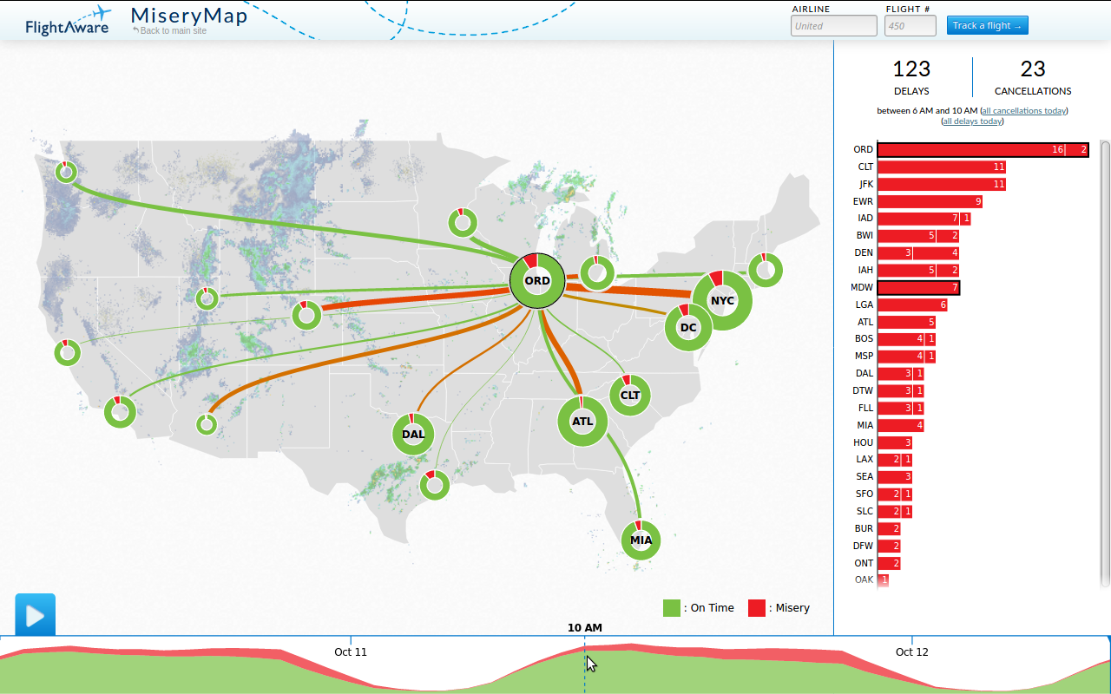Select the DC airport circle
This screenshot has height=694, width=1111.
point(688,328)
